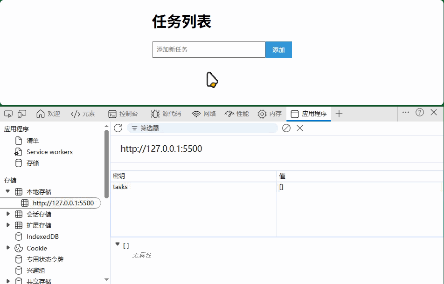Add more DevTools panels with the plus icon
Viewport: 444px width, 284px height.
point(339,113)
